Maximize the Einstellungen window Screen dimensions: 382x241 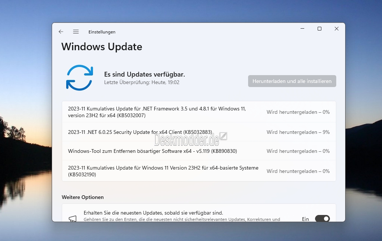coord(320,29)
